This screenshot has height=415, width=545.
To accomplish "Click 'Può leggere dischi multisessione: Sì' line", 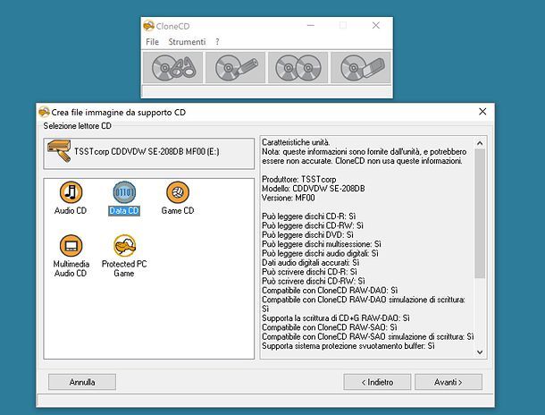I will (x=322, y=244).
